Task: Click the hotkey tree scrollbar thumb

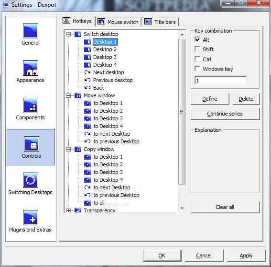Action: 182,112
